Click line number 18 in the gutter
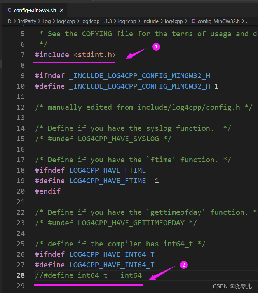 tap(21, 170)
